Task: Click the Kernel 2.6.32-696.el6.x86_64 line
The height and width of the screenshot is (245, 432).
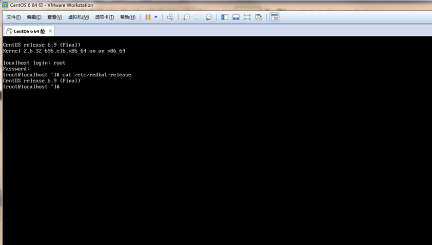Action: [x=64, y=51]
